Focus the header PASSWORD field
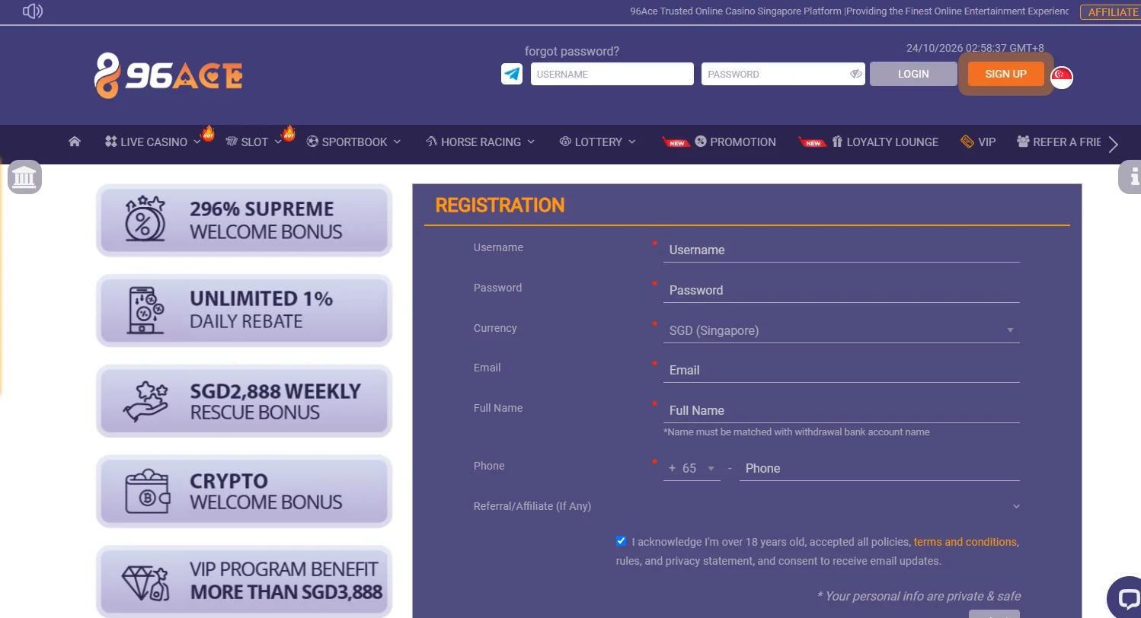 tap(783, 74)
